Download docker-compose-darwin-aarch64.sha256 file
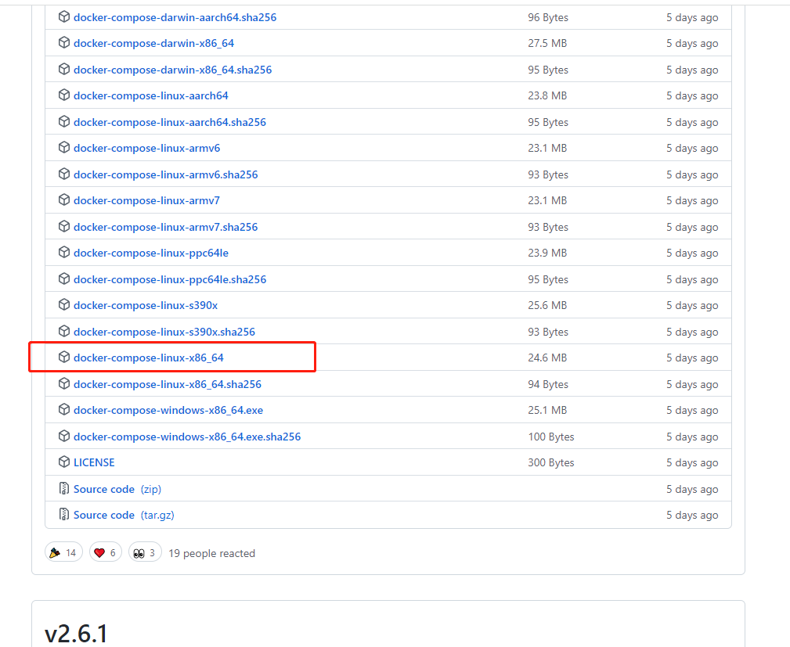The image size is (790, 647). (x=175, y=18)
